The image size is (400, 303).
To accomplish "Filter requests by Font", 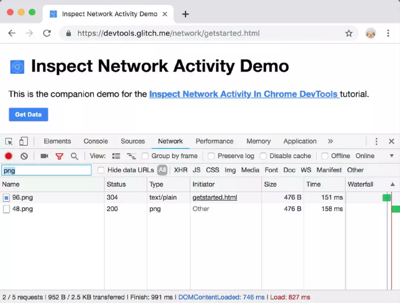I will pyautogui.click(x=271, y=170).
